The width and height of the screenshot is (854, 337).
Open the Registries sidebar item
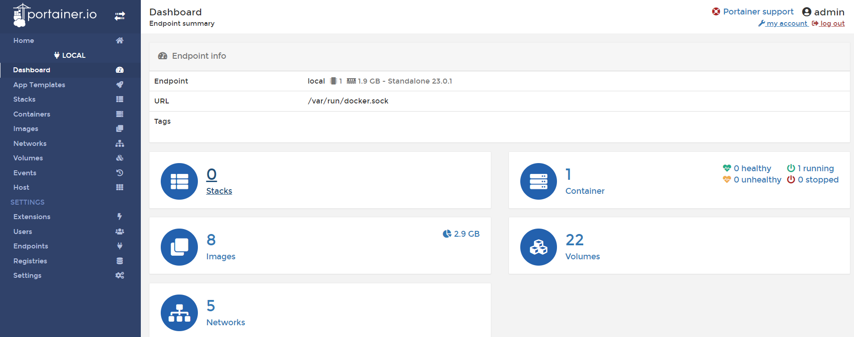pyautogui.click(x=30, y=261)
